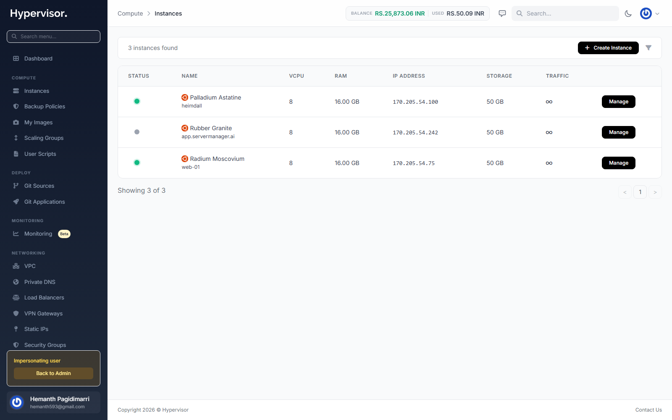Click Ubuntu icon next to Rubber Granite

[x=185, y=128]
